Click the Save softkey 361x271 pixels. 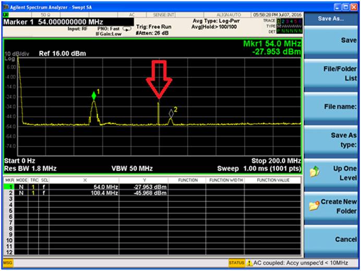[331, 41]
